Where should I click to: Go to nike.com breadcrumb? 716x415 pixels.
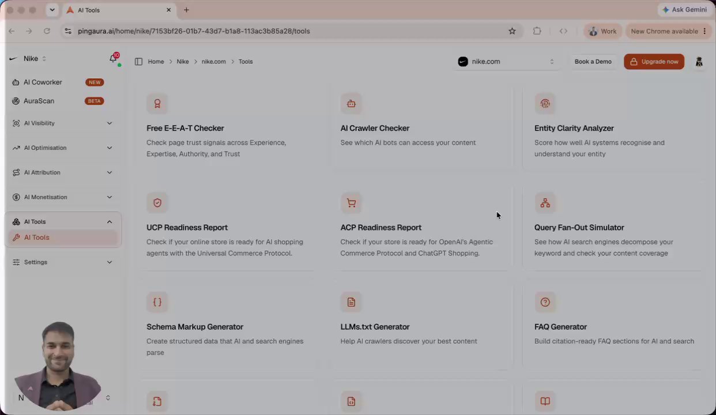pyautogui.click(x=214, y=62)
